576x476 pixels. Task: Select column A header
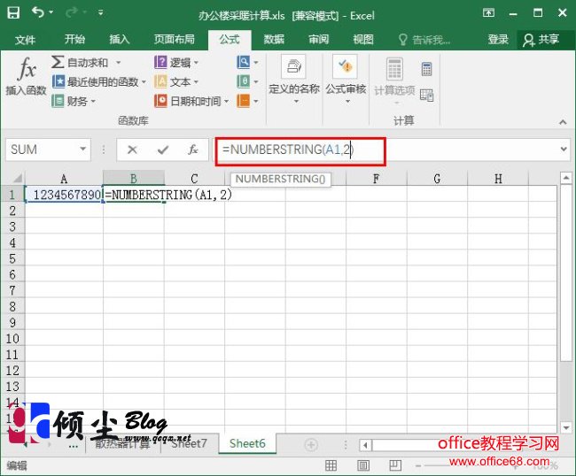(64, 179)
